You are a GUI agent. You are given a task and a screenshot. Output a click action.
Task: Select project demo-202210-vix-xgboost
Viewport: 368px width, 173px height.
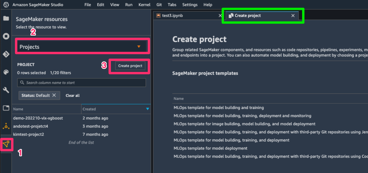point(38,118)
